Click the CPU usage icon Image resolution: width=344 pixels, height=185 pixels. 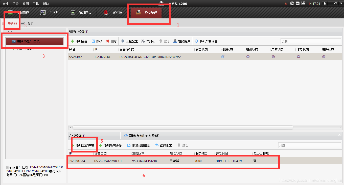298,4
